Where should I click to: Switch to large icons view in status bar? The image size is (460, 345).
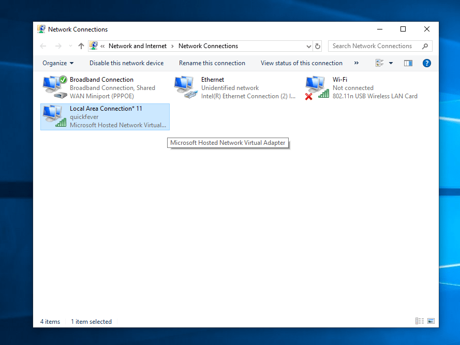click(431, 321)
